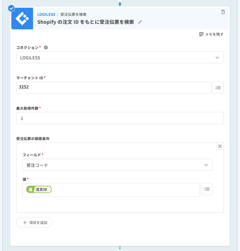Click the LOGILESS breadcrumb link
240x251 pixels.
coord(46,15)
